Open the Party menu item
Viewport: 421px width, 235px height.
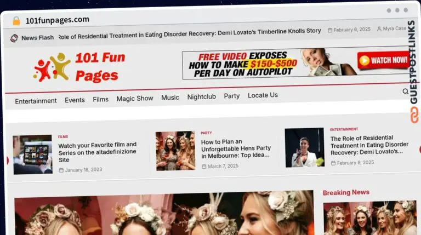click(x=232, y=96)
